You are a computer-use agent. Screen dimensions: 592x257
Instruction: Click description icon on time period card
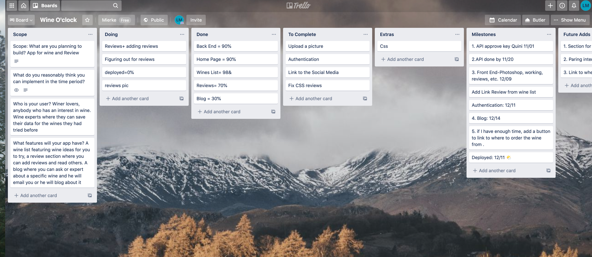[x=26, y=90]
